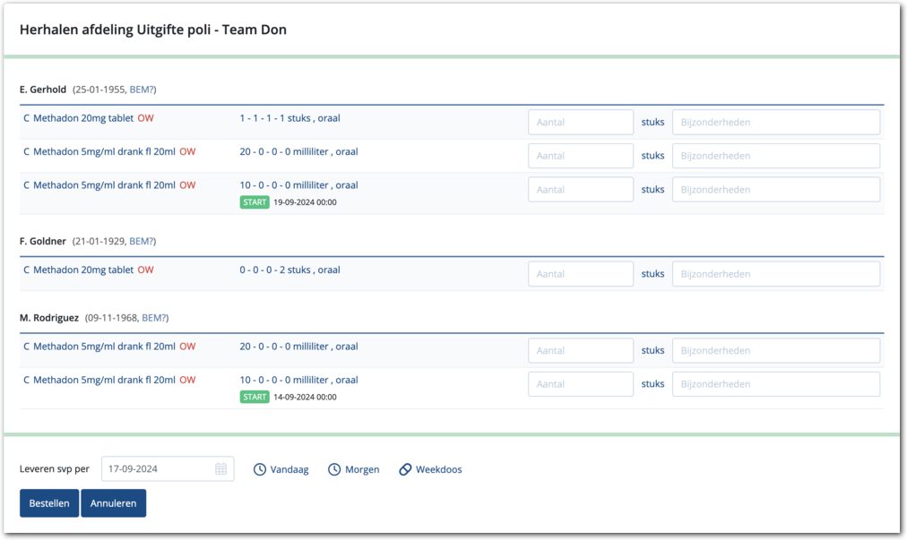
Task: Open Rodriguez's Methadon drank with 20-0-0-0 dosage
Action: click(x=104, y=347)
